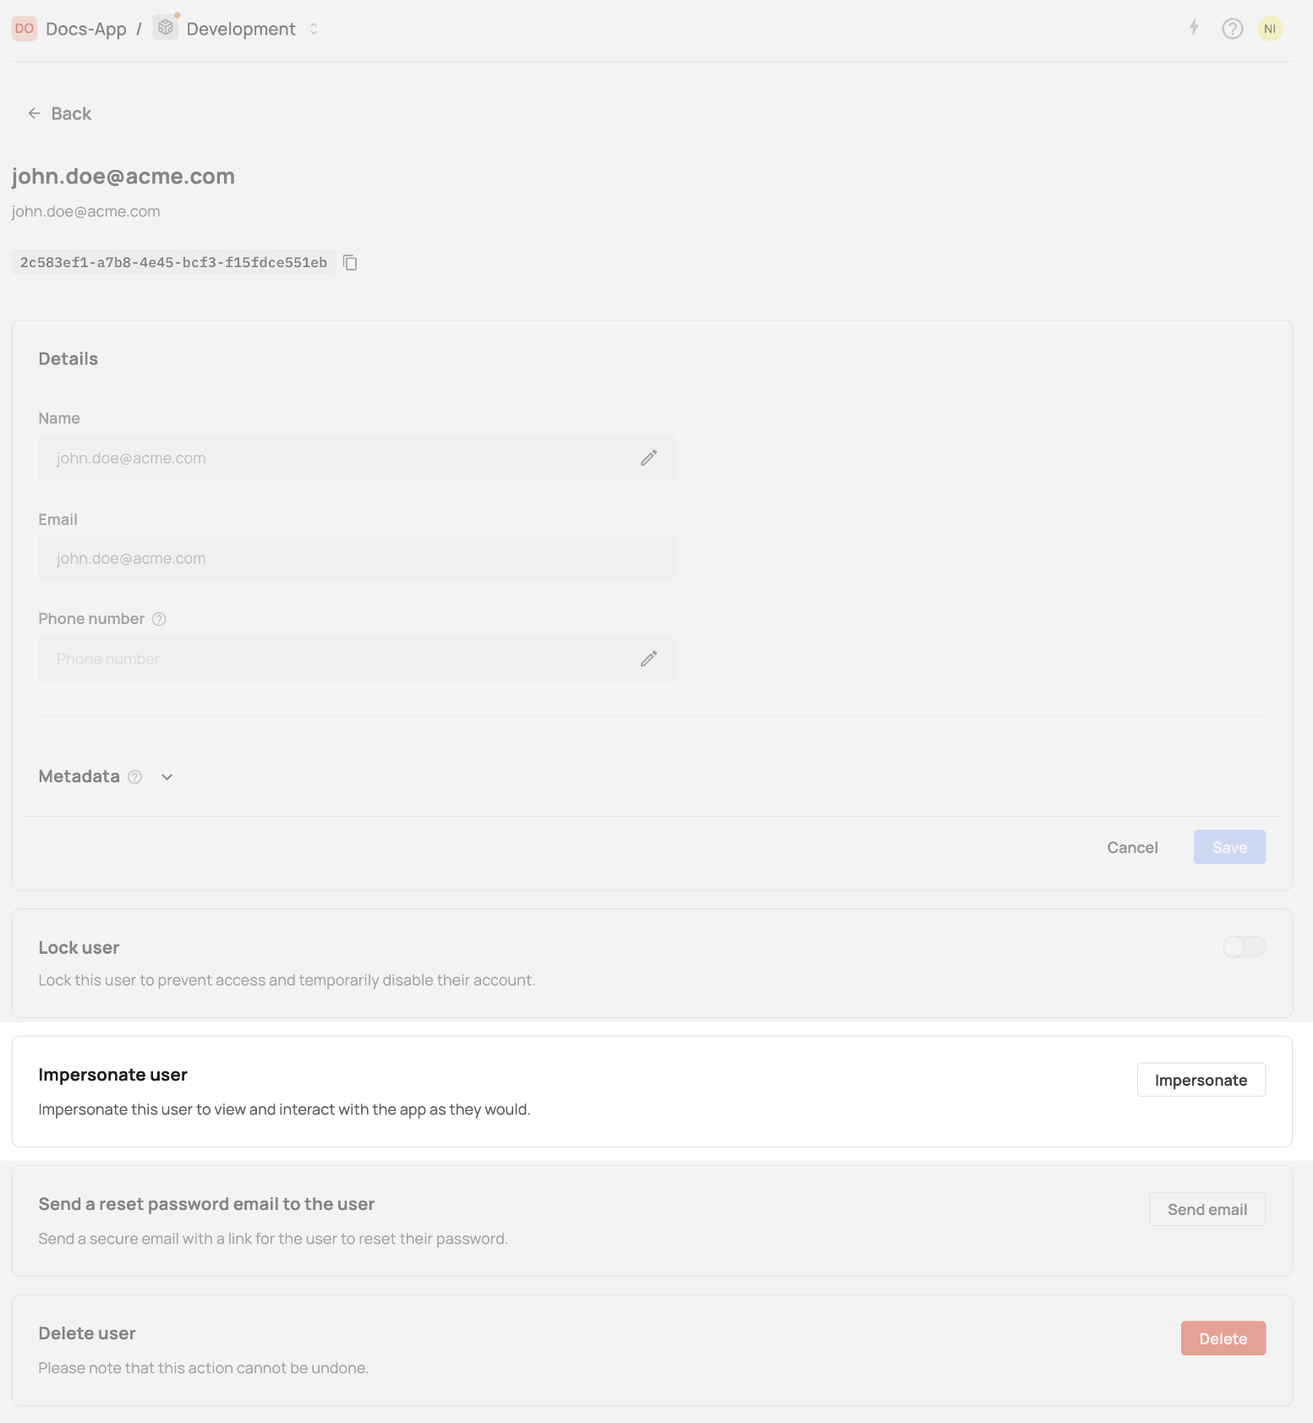Copy the user ID to clipboard
Viewport: 1313px width, 1423px height.
(350, 263)
